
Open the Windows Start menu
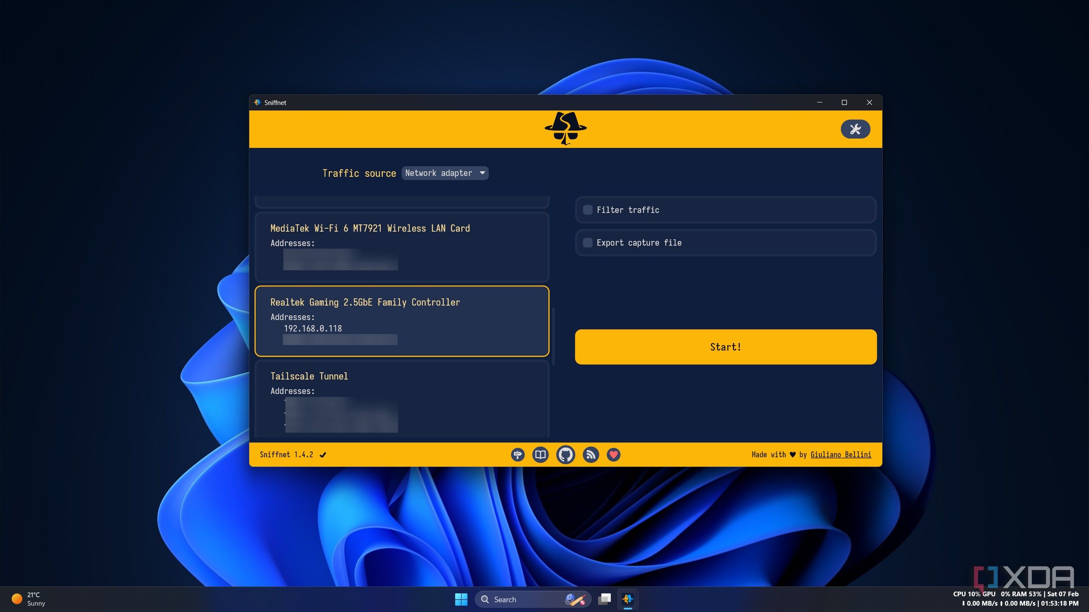click(461, 599)
